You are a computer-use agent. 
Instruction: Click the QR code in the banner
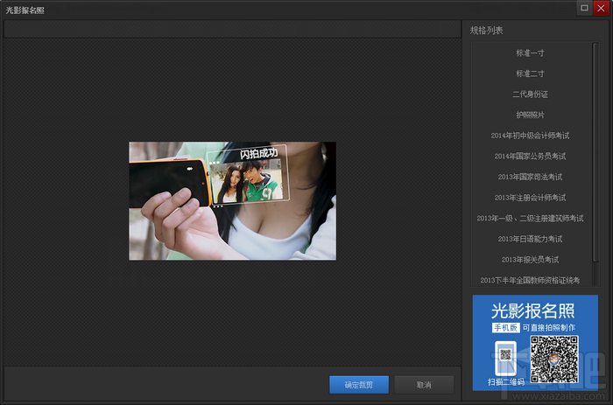554,360
